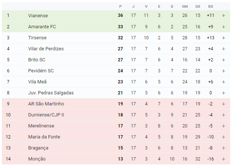Viewport: 232px width, 166px height.
Task: Expand Merelinense row with plus
Action: 224,126
